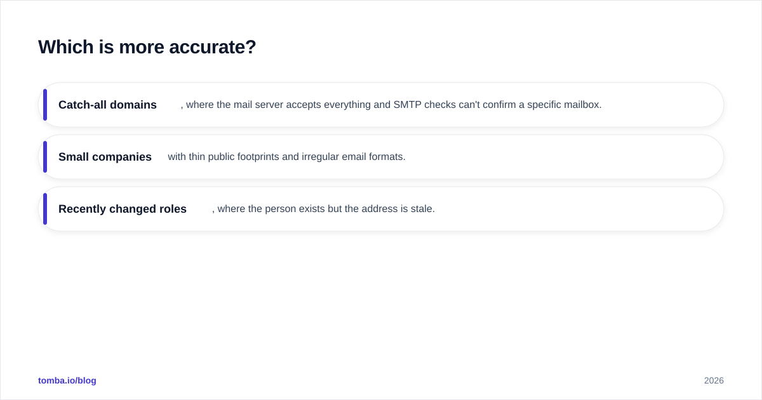The height and width of the screenshot is (400, 762).
Task: Select the thin public footprints description text
Action: click(x=286, y=157)
